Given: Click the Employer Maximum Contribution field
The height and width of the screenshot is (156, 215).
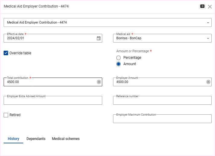Looking at the screenshot, I should (x=162, y=119).
